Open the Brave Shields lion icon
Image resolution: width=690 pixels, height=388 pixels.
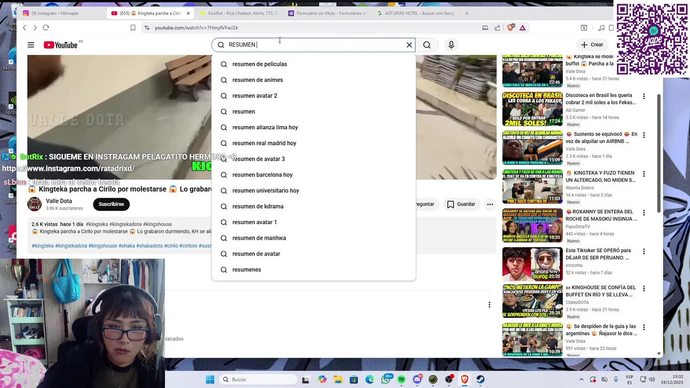(x=510, y=27)
